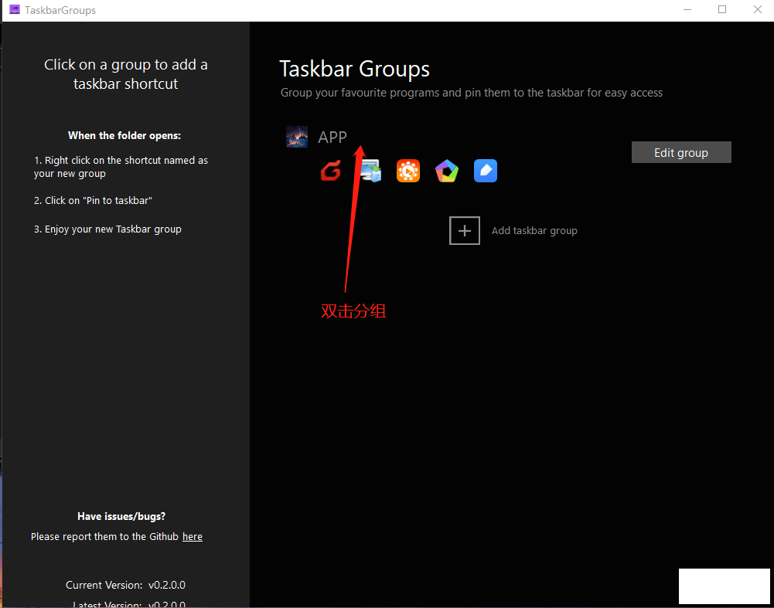Viewport: 774px width, 608px height.
Task: Click 'Click on a group to add a taskbar shortcut' title
Action: (125, 74)
